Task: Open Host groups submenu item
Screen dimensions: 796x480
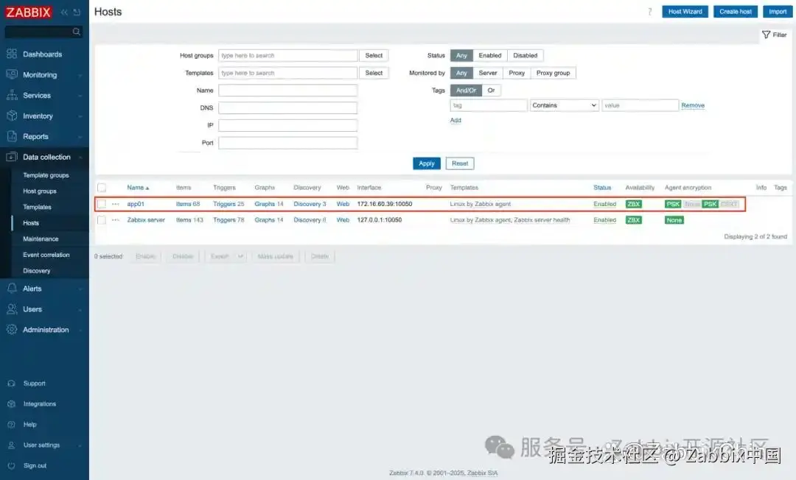Action: click(x=40, y=191)
